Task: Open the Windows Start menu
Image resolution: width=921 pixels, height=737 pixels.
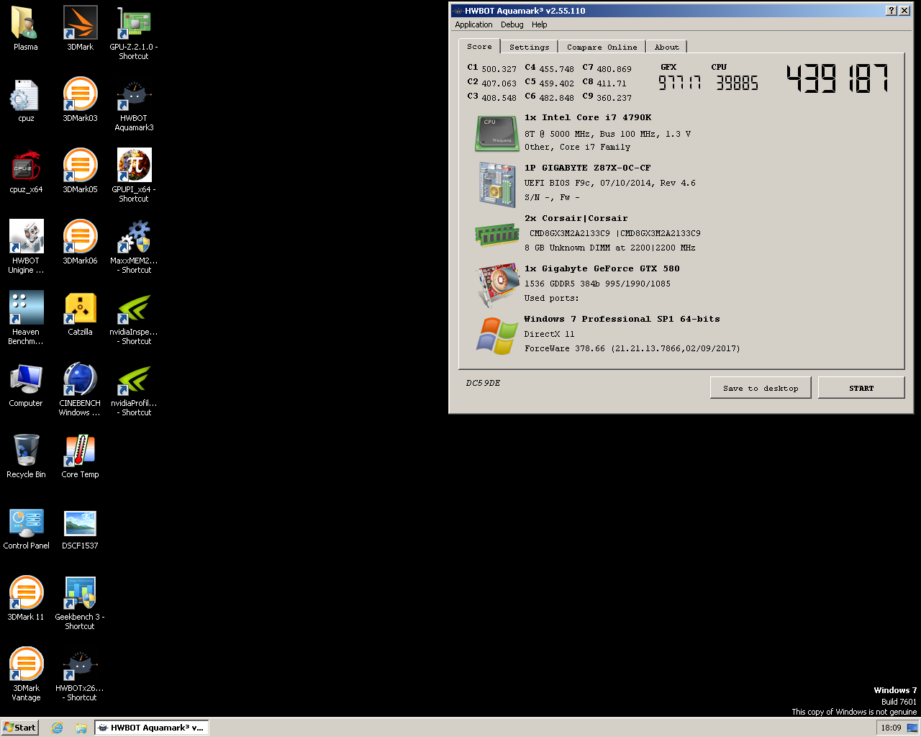Action: point(19,728)
